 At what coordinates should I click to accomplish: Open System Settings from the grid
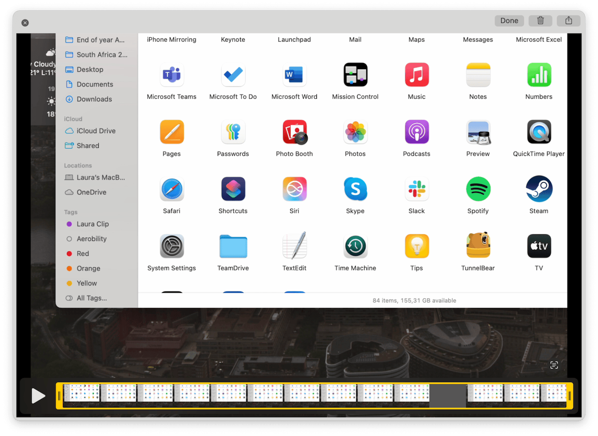click(x=172, y=246)
